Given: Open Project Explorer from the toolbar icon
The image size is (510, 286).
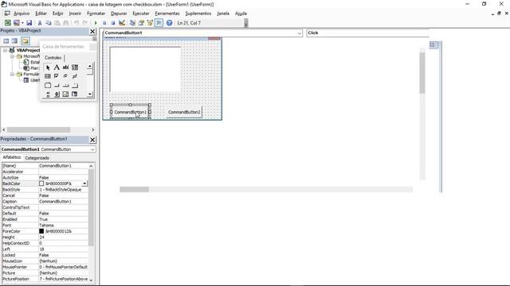Looking at the screenshot, I should (132, 23).
